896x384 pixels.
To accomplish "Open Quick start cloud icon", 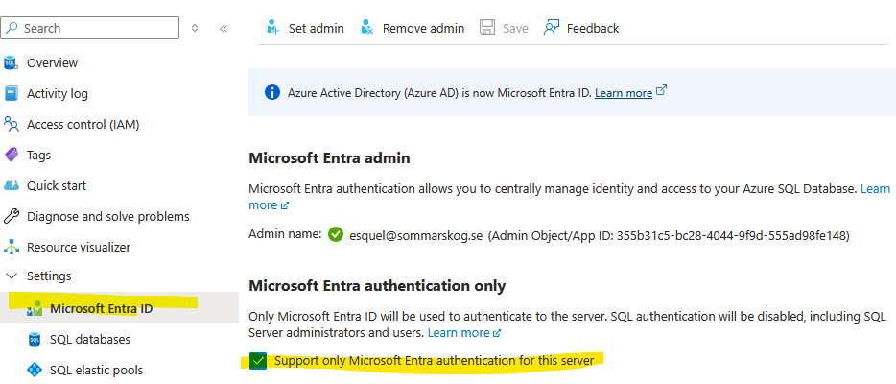I will pyautogui.click(x=12, y=185).
